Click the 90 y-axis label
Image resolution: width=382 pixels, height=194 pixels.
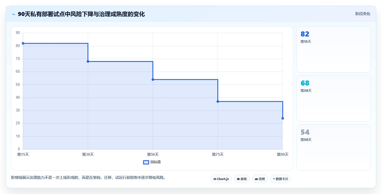(18, 33)
